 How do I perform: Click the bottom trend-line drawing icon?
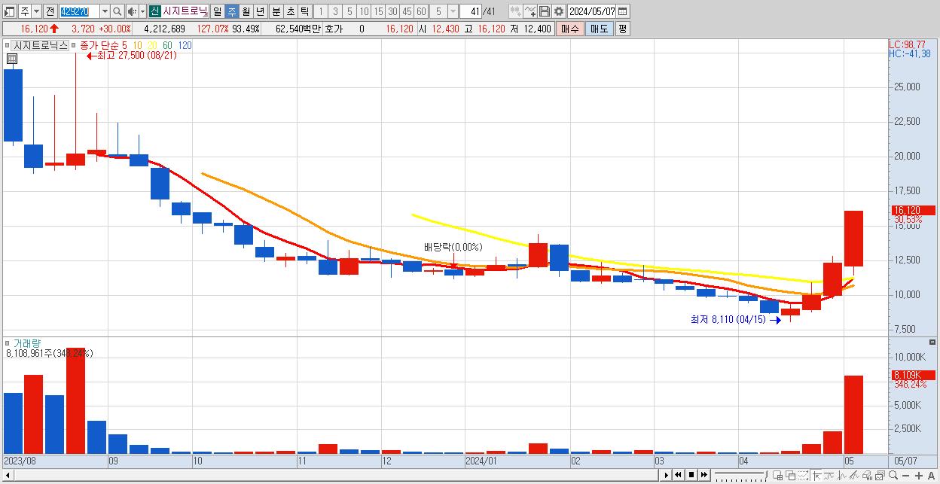coord(853,476)
